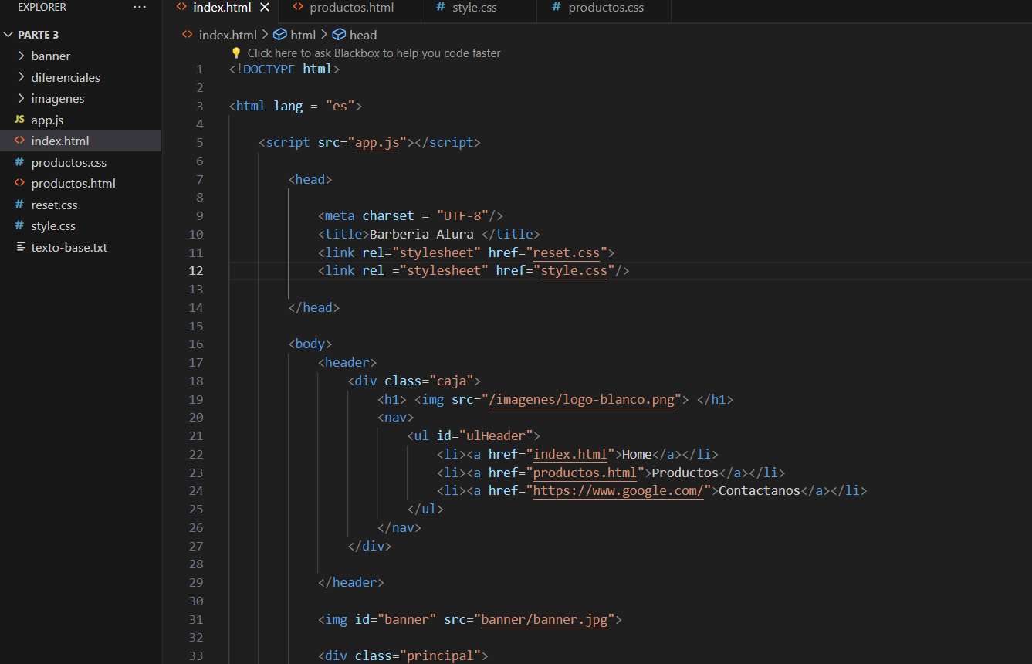Click the HTML icon beside productos.html in explorer
Image resolution: width=1032 pixels, height=664 pixels.
tap(20, 183)
